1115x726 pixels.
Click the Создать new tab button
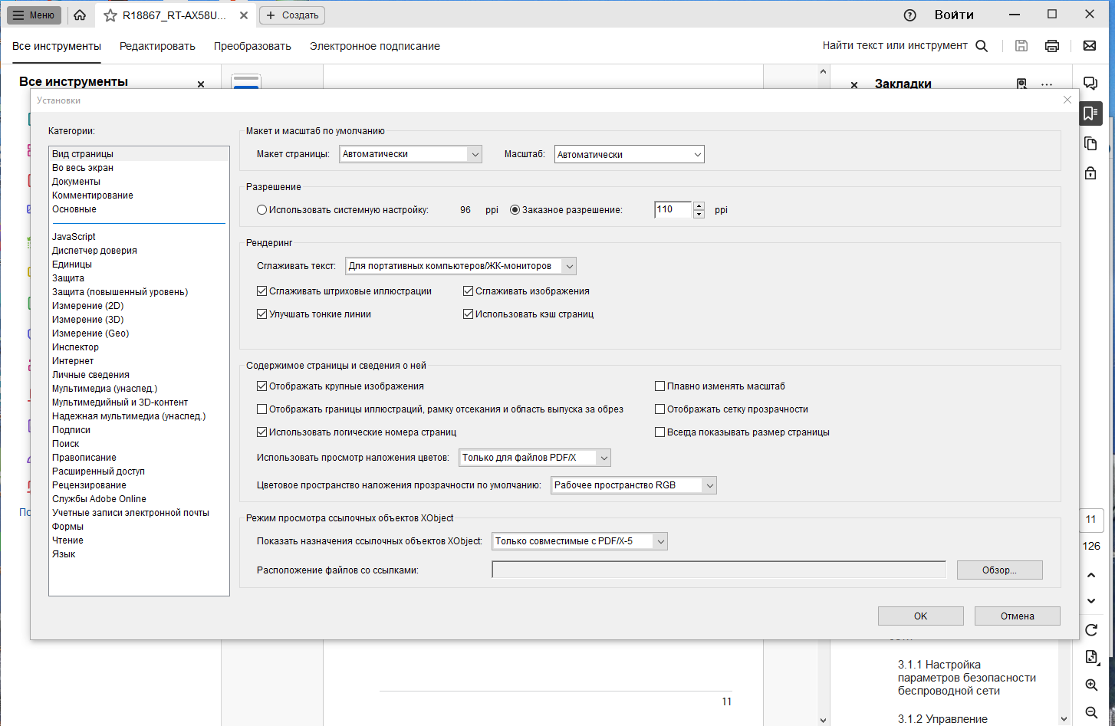[292, 15]
